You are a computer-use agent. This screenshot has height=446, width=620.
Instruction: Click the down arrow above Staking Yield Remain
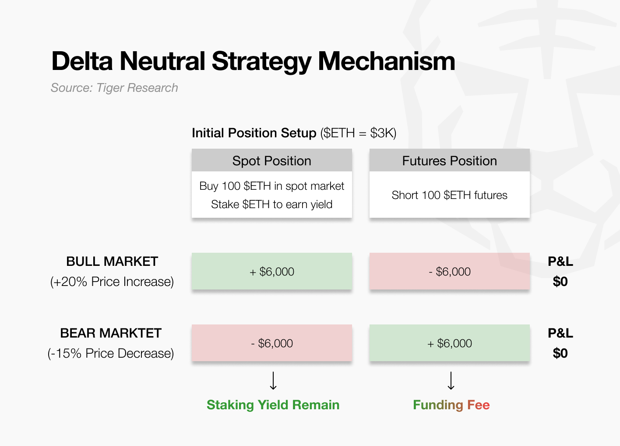pyautogui.click(x=273, y=381)
